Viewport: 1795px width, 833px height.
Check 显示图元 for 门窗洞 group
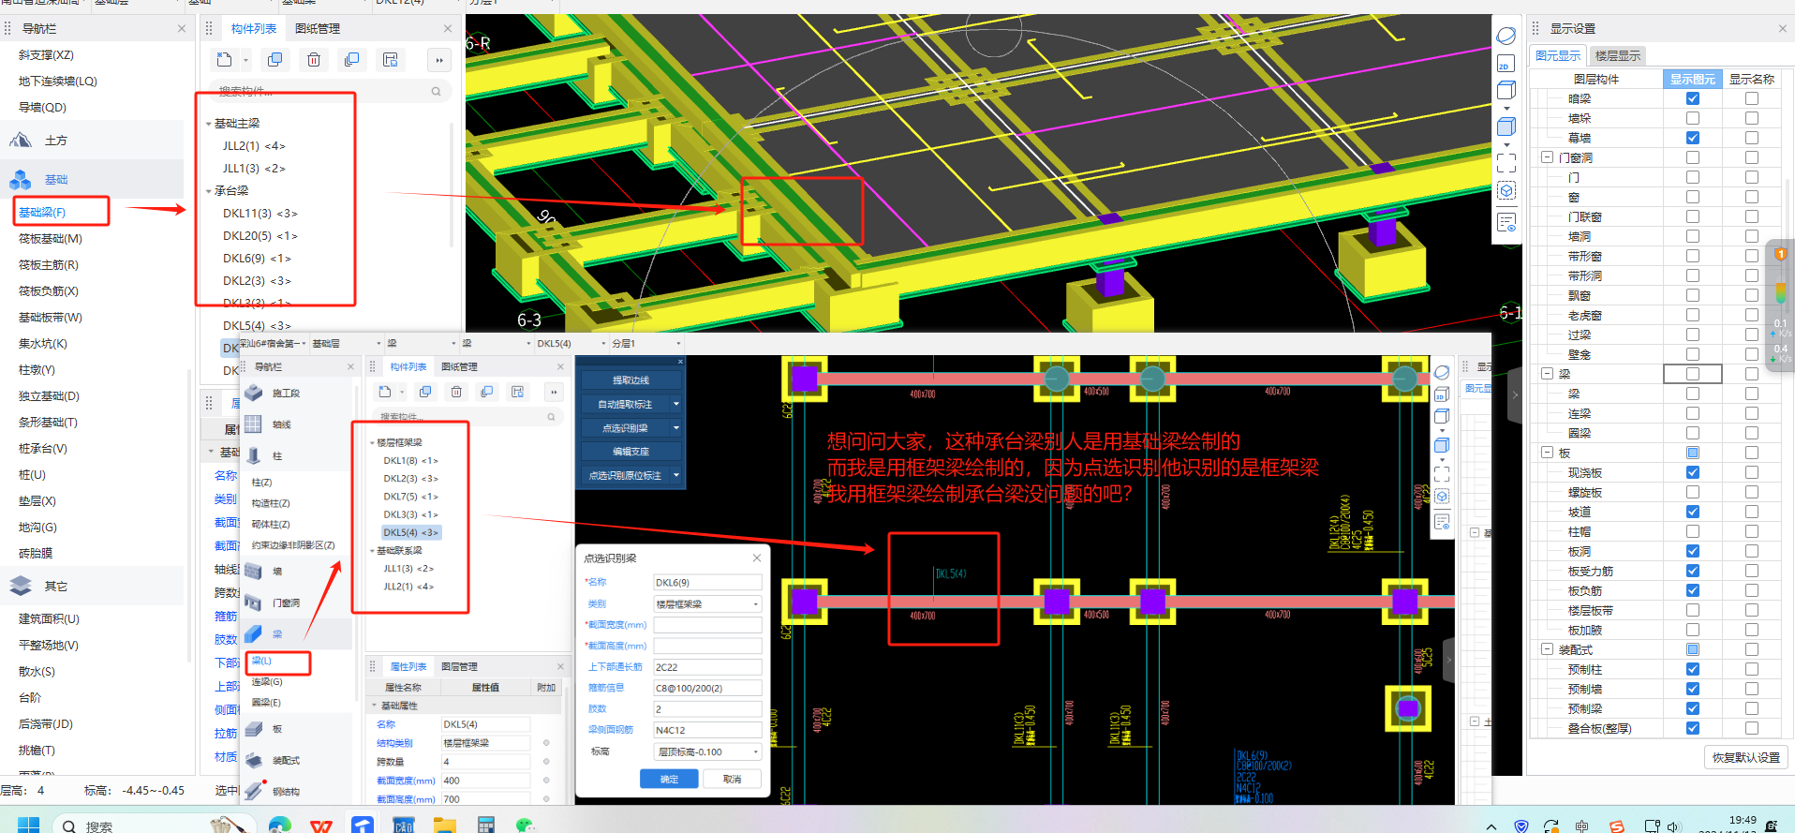[x=1692, y=157]
